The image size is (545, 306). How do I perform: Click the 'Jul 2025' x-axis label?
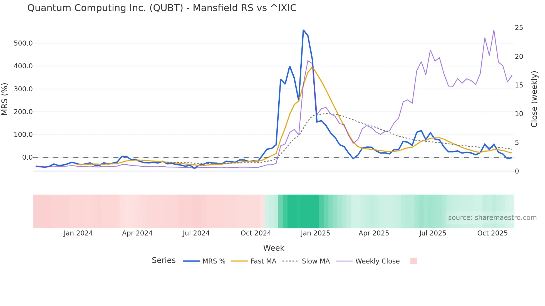click(x=433, y=233)
